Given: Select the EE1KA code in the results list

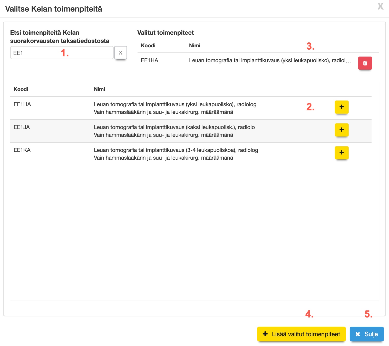Looking at the screenshot, I should coord(22,150).
